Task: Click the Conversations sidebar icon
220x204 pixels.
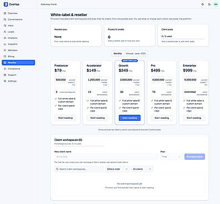Action: click(x=5, y=19)
